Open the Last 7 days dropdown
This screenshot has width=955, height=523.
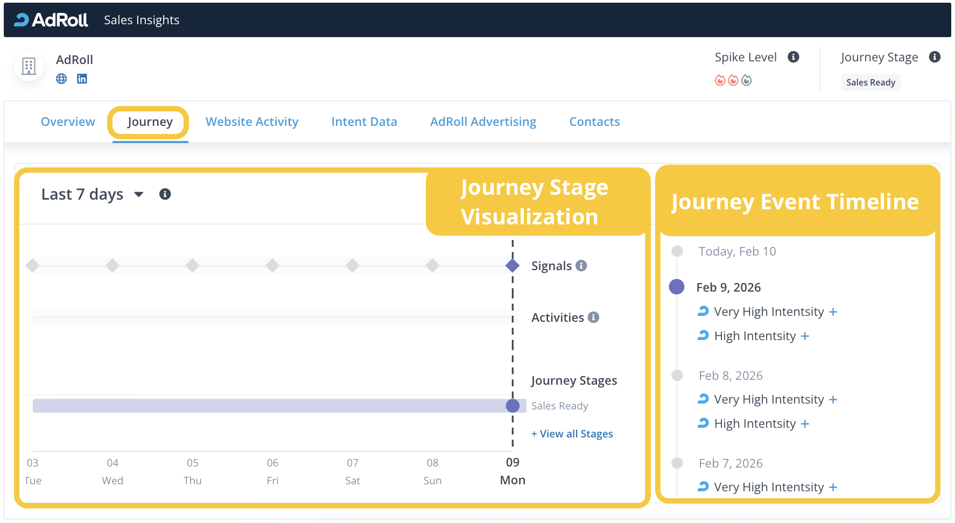coord(93,194)
